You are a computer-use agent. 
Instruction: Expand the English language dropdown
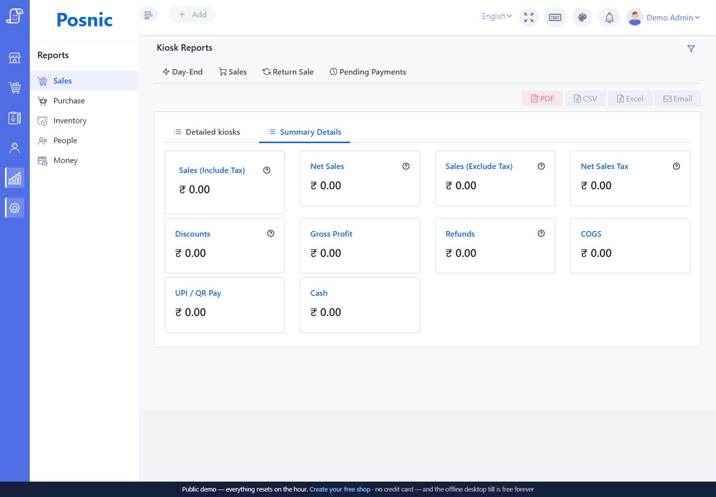(497, 16)
